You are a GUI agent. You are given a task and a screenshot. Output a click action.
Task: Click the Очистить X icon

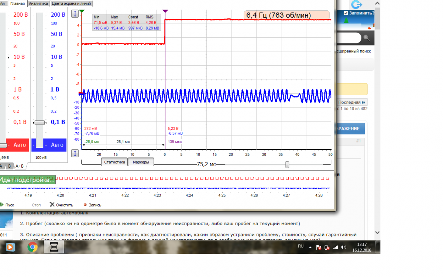[x=52, y=205]
